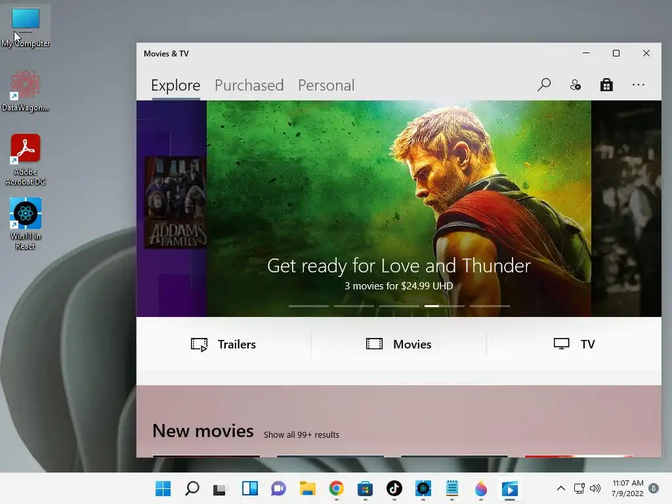Open notification center badge
The image size is (672, 504).
click(x=654, y=488)
